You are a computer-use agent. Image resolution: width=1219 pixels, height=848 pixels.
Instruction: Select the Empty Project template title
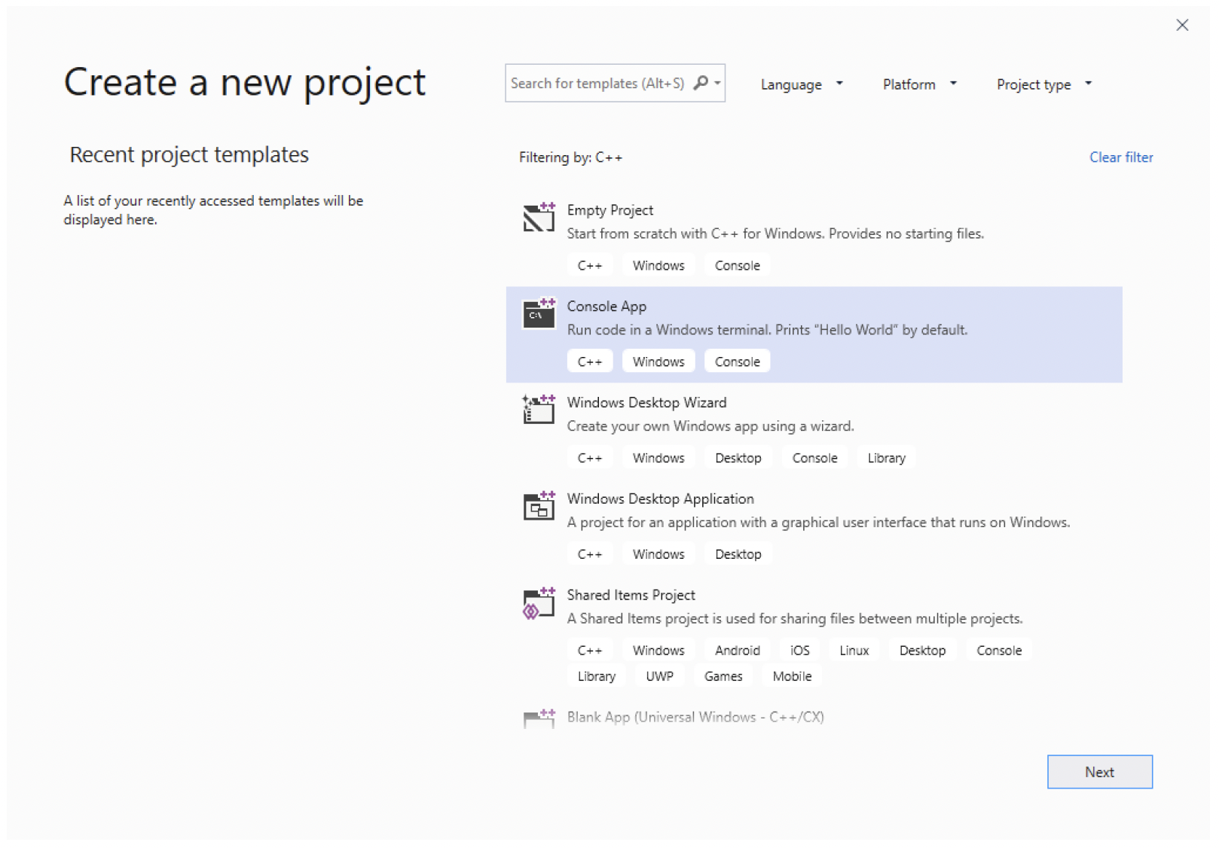(609, 210)
